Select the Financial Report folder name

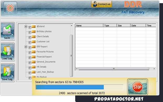[44, 57]
